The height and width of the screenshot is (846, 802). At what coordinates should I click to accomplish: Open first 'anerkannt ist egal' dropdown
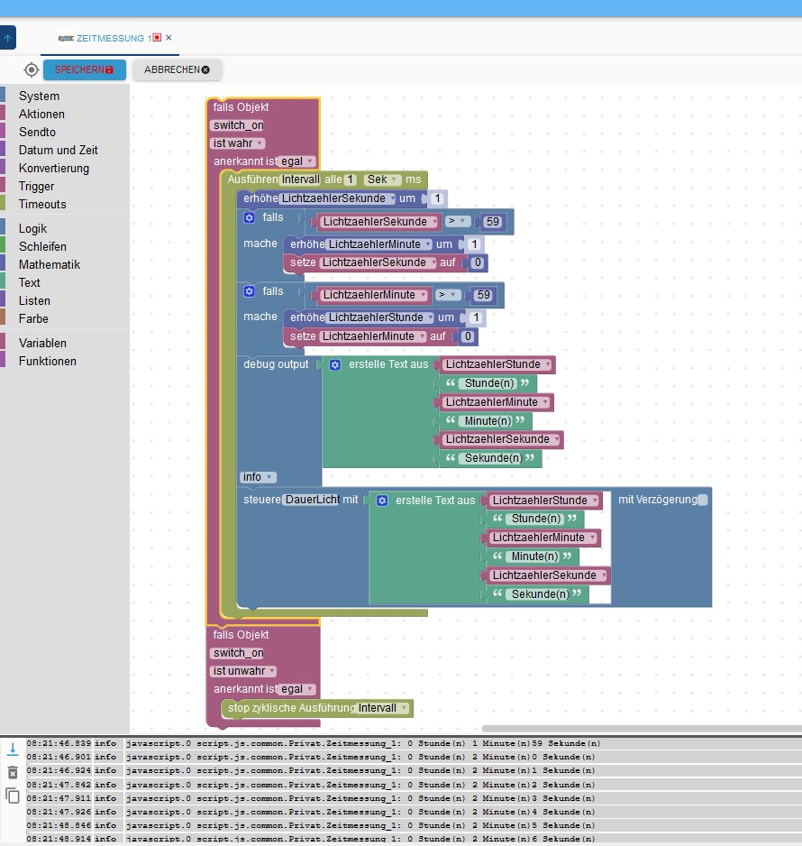(x=297, y=161)
